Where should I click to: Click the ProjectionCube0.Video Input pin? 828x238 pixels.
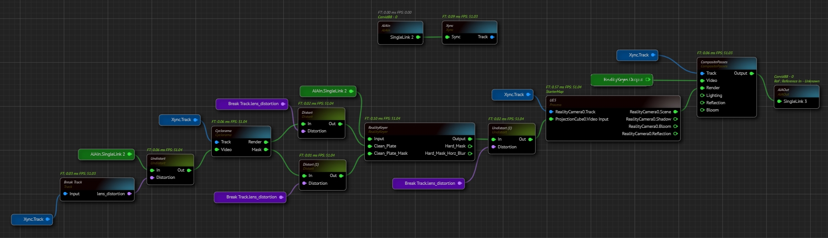pyautogui.click(x=551, y=119)
